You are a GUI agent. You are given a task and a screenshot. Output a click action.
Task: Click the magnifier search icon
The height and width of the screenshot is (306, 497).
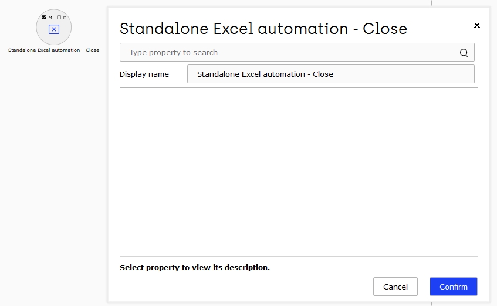464,53
